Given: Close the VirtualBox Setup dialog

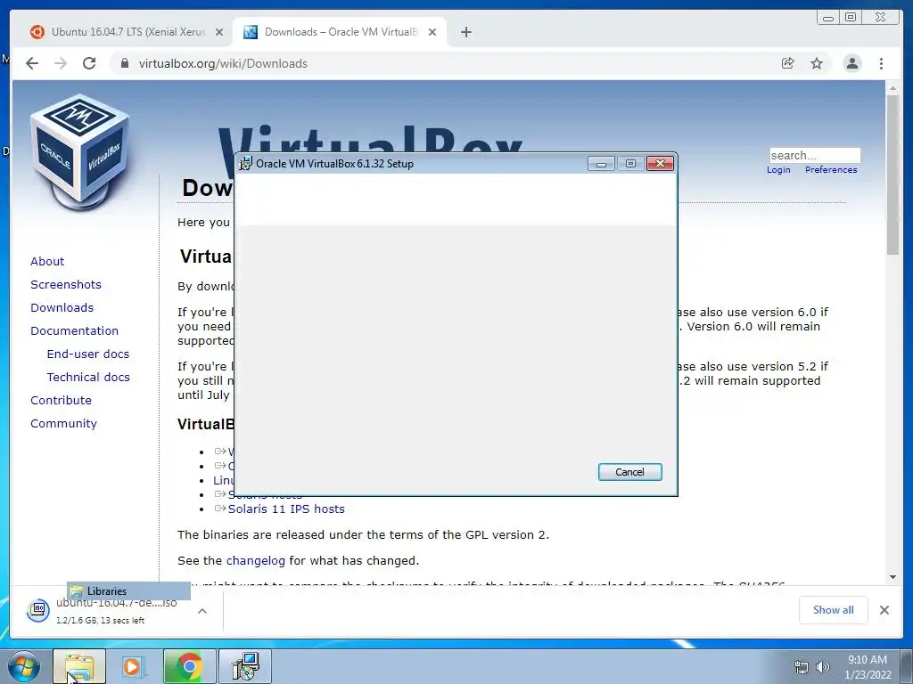Looking at the screenshot, I should tap(661, 164).
